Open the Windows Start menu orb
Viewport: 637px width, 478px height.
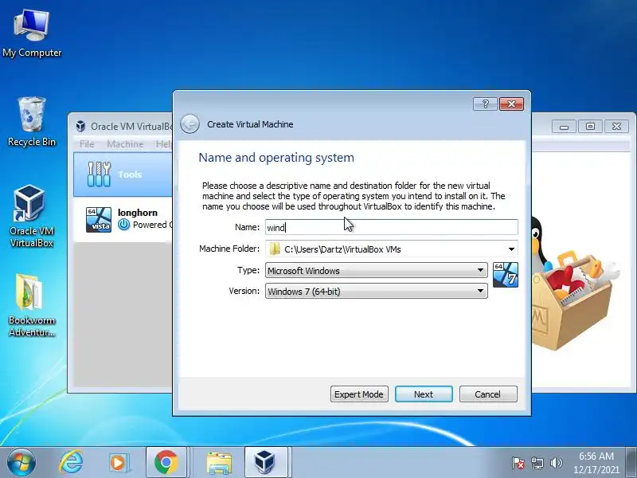21,463
